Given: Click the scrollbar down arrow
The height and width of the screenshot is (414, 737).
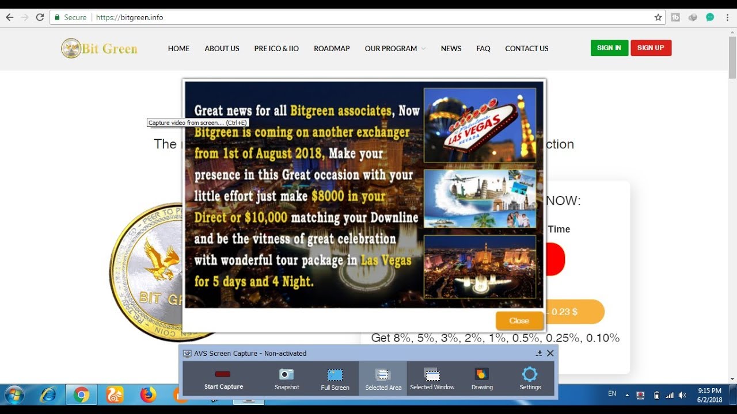Looking at the screenshot, I should click(732, 379).
